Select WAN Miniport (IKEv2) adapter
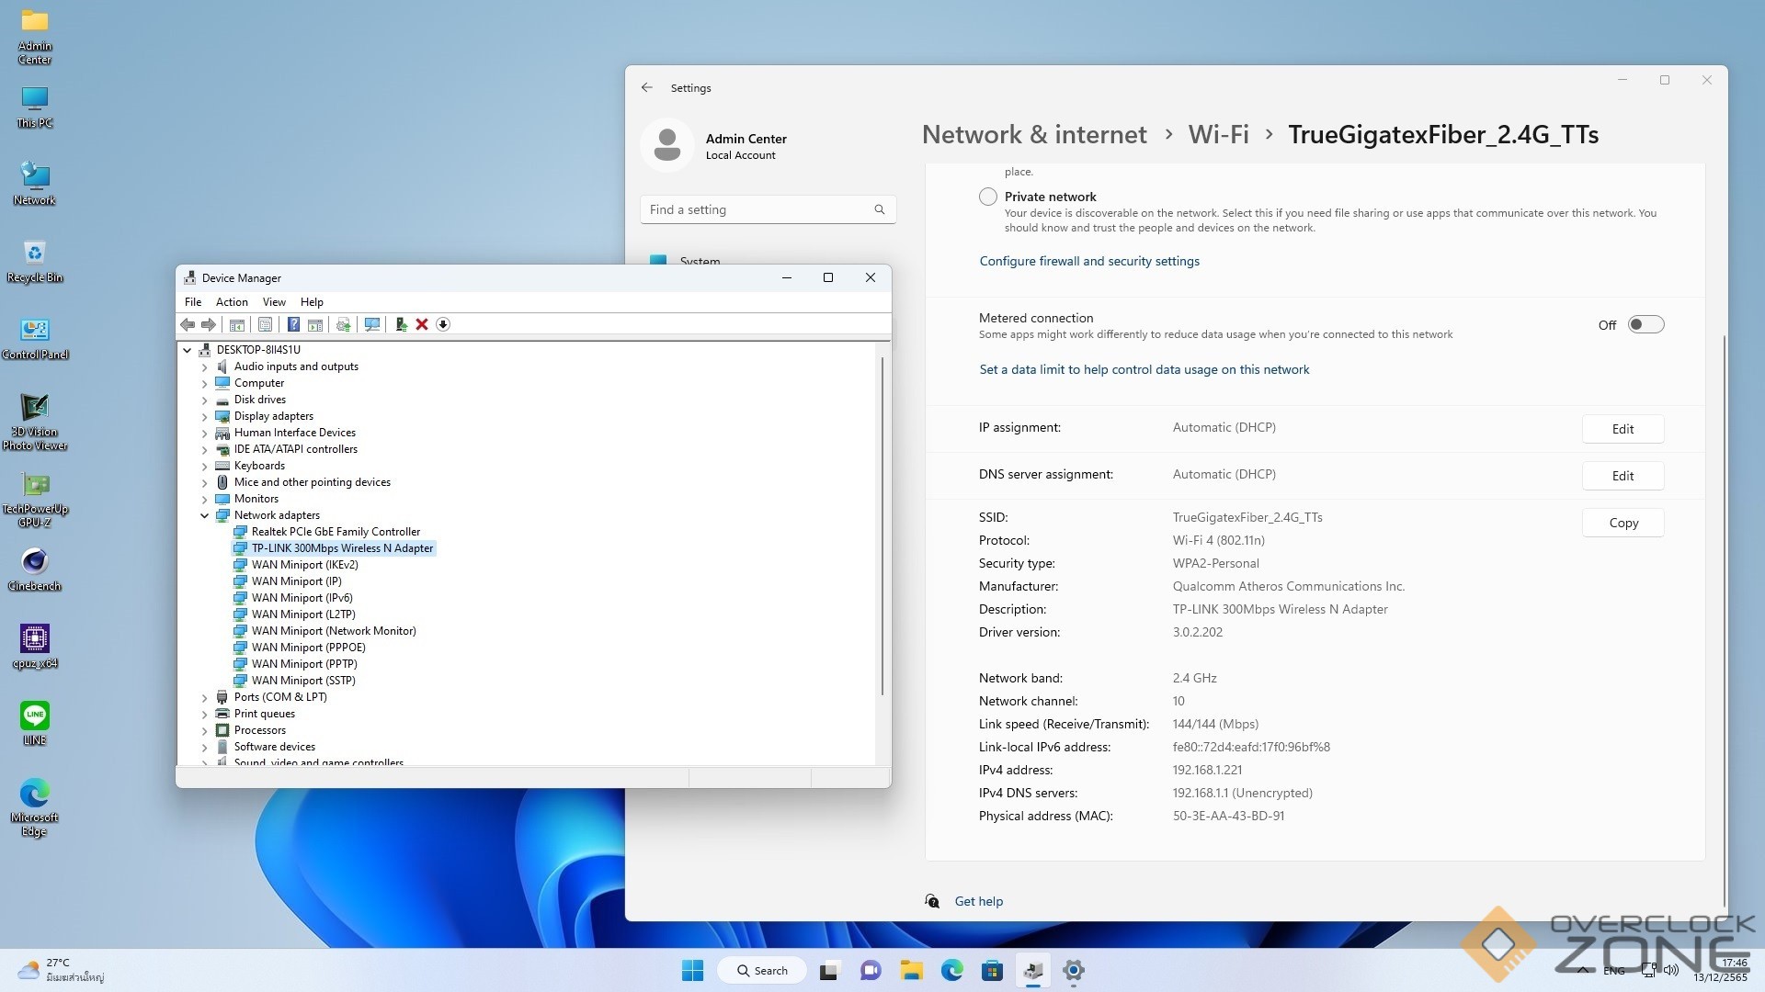 (x=304, y=565)
